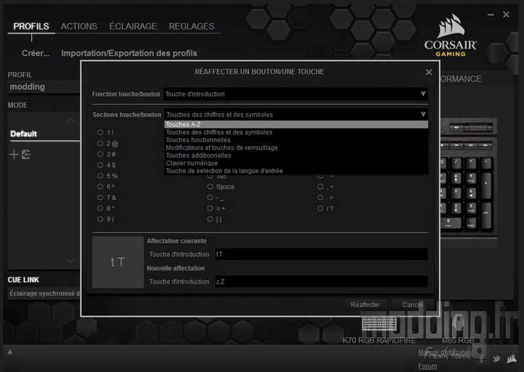Add a new mode with plus icon
The height and width of the screenshot is (372, 524).
click(14, 155)
